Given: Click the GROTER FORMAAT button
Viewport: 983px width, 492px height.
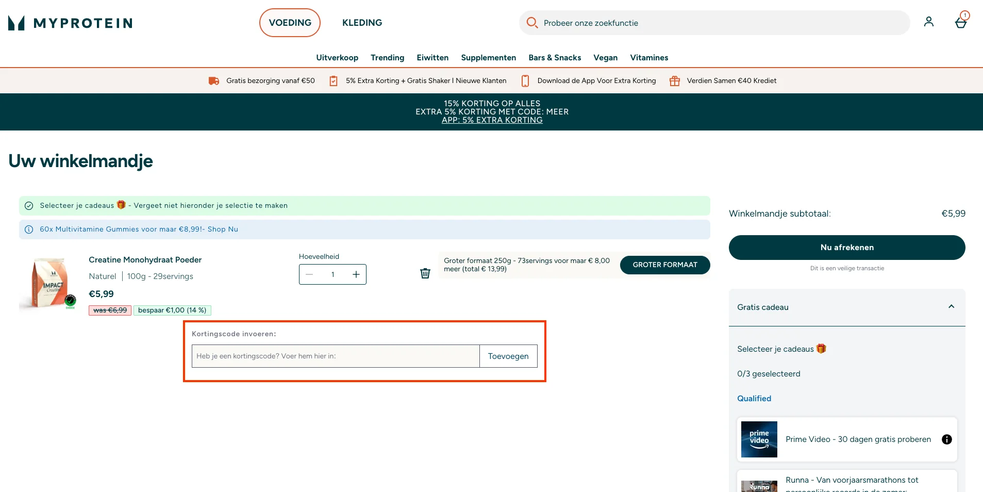Looking at the screenshot, I should coord(665,265).
